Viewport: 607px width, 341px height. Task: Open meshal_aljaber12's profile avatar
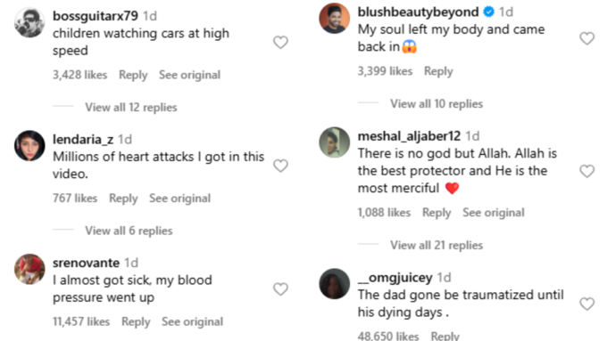[x=335, y=142]
